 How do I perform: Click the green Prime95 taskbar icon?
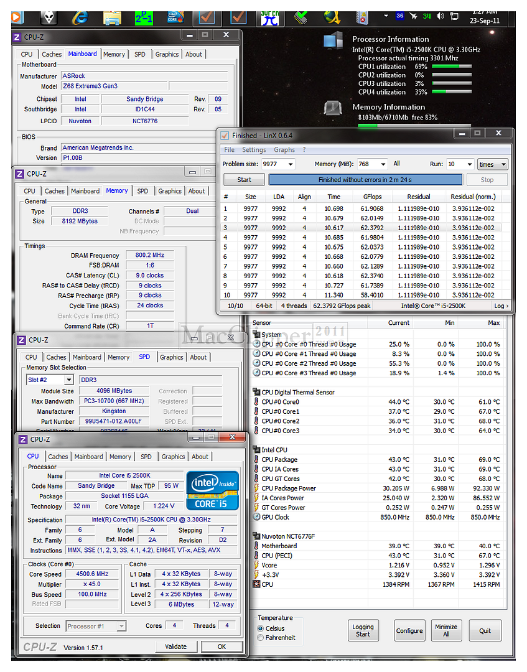(144, 18)
